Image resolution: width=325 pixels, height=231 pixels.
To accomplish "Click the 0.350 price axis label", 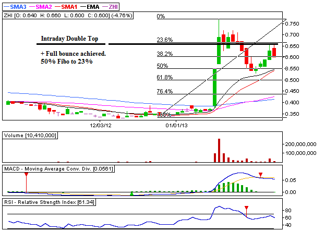I will pyautogui.click(x=292, y=114).
